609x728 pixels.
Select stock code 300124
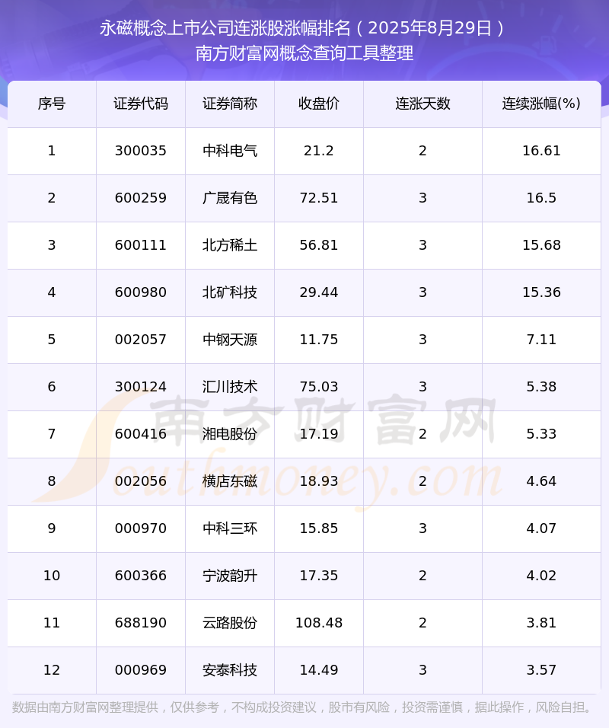click(141, 387)
